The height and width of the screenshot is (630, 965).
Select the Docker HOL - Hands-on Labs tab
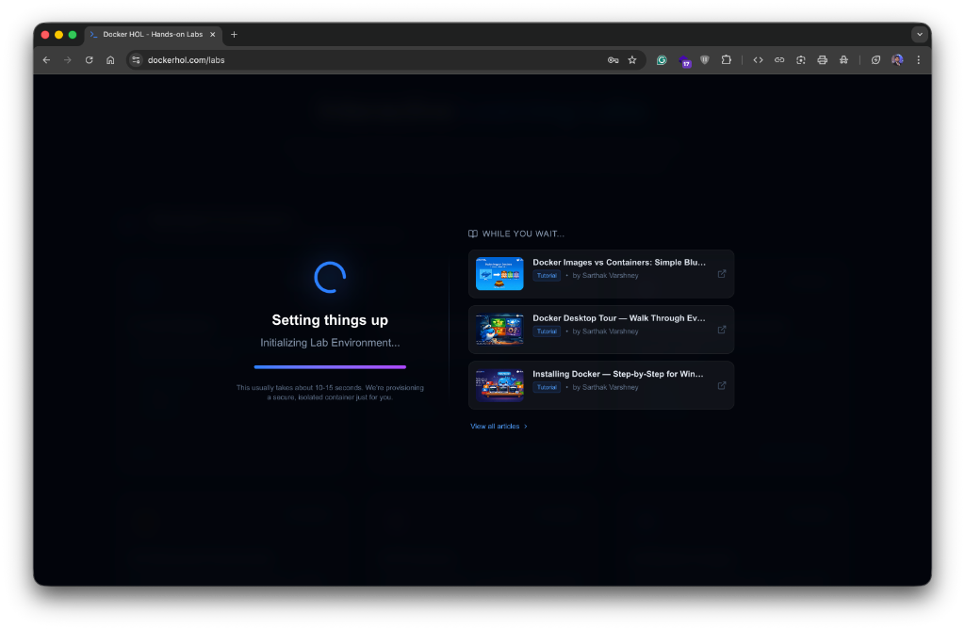(153, 35)
